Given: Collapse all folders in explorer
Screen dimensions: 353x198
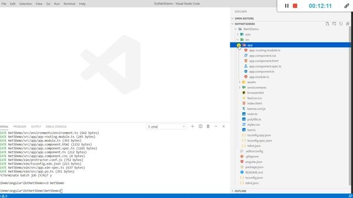Looking at the screenshot, I should click(x=347, y=24).
